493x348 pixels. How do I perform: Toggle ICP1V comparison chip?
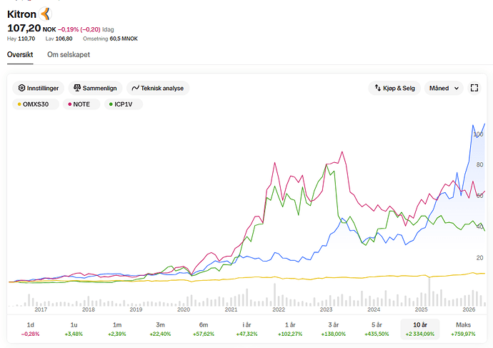click(x=123, y=104)
